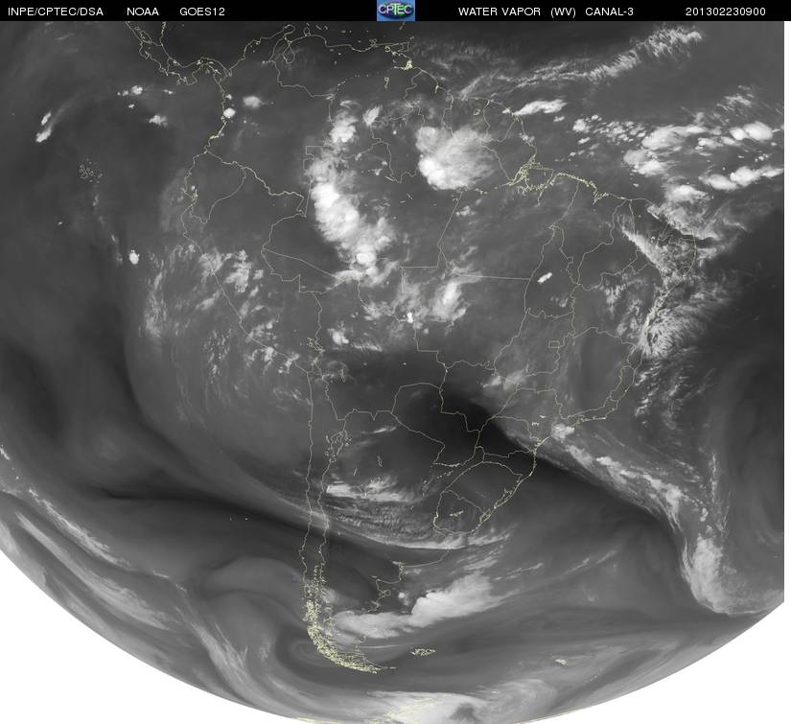Click the INPE/CPTEC/DSA header text
The width and height of the screenshot is (791, 724).
[56, 12]
